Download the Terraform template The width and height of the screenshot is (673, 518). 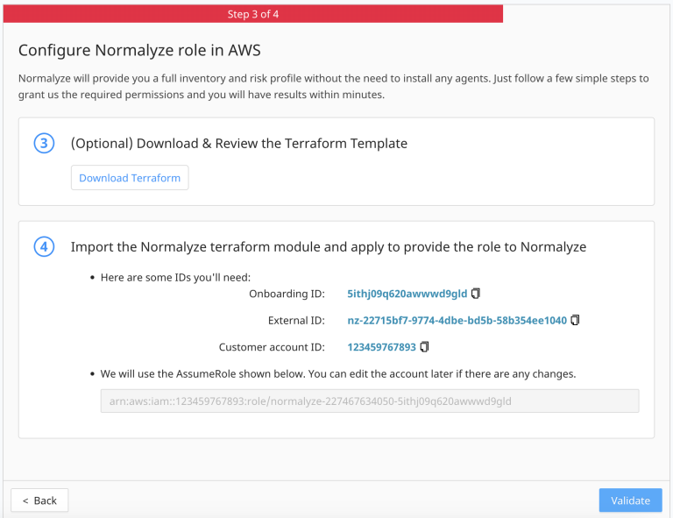click(130, 178)
